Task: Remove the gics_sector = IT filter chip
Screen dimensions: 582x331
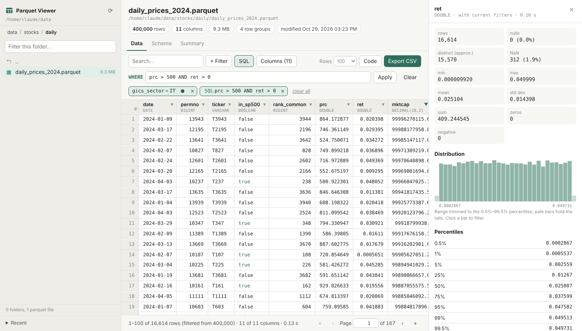Action: click(x=192, y=91)
